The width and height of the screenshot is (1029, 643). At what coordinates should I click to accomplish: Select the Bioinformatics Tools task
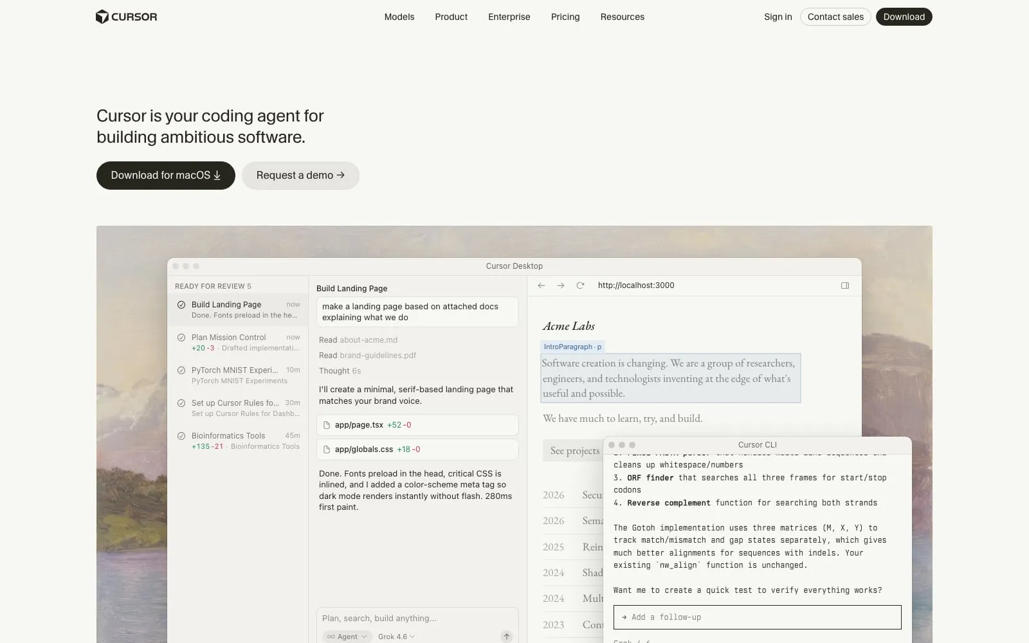click(x=238, y=441)
